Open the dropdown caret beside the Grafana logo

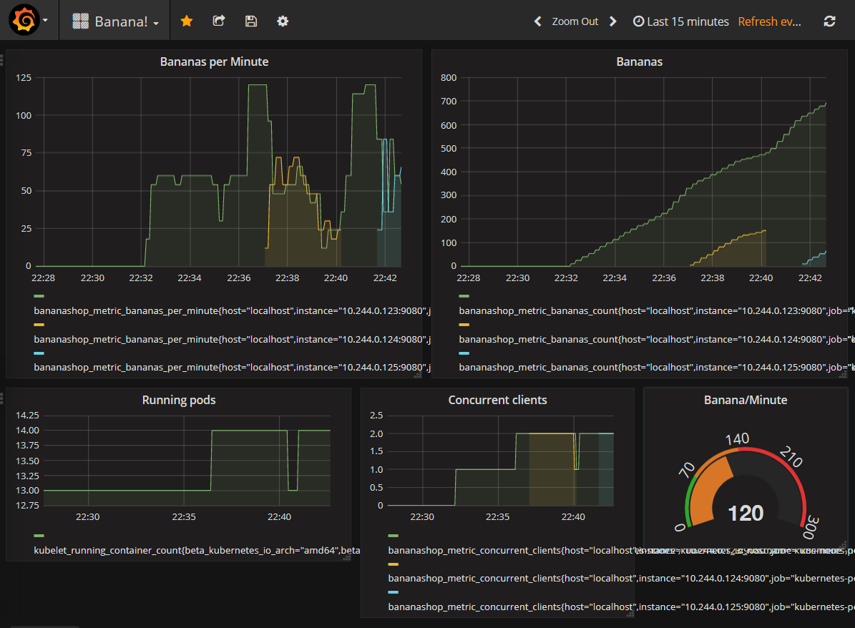pos(45,21)
